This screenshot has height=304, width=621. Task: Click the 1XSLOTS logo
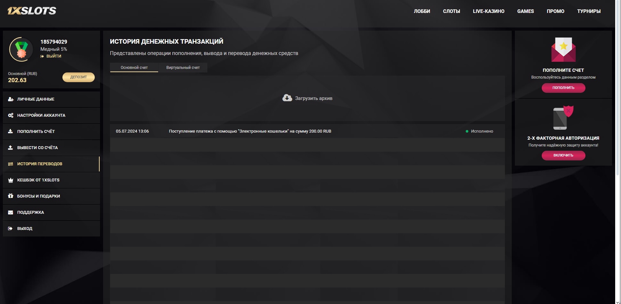[32, 11]
